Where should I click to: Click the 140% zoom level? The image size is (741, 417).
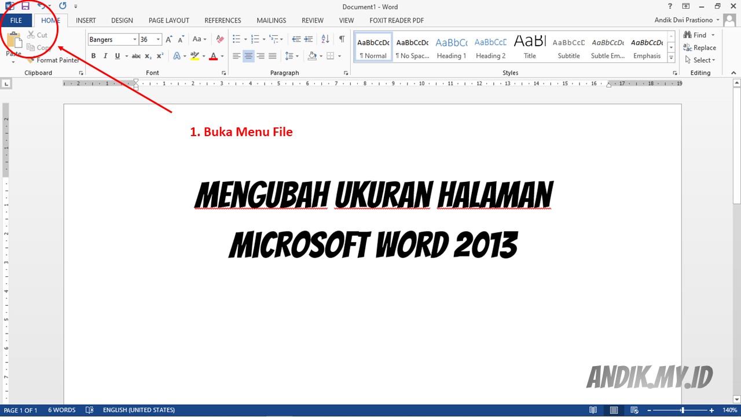pos(729,410)
